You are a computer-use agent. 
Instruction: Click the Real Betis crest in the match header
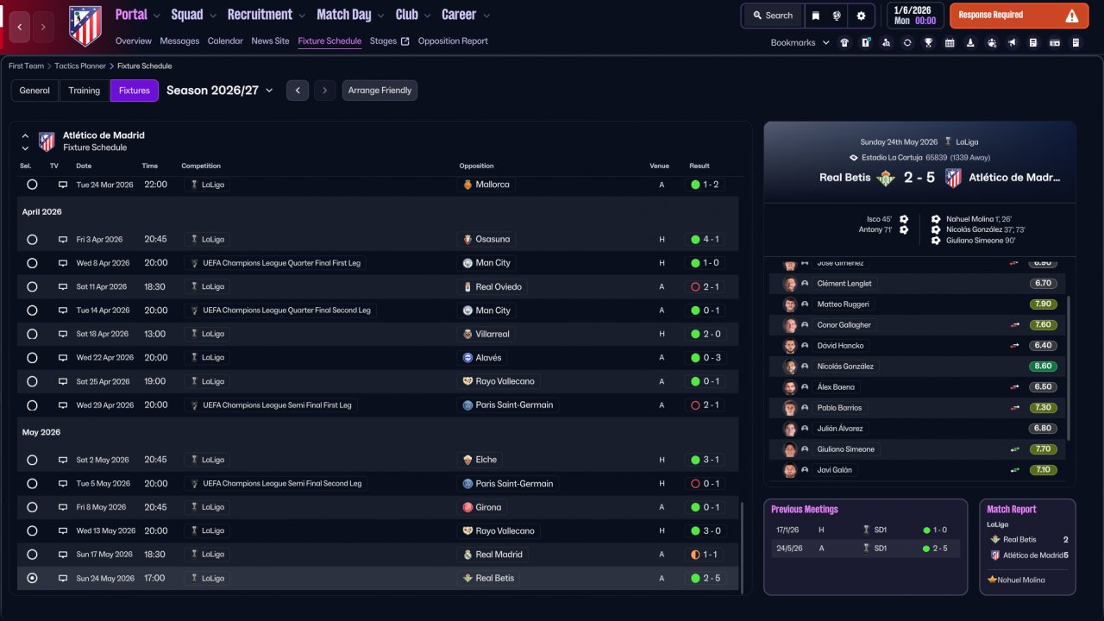click(x=885, y=178)
